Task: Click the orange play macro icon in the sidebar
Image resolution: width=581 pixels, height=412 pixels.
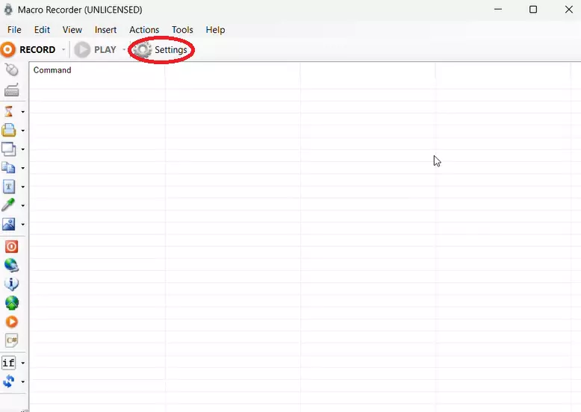Action: click(11, 322)
